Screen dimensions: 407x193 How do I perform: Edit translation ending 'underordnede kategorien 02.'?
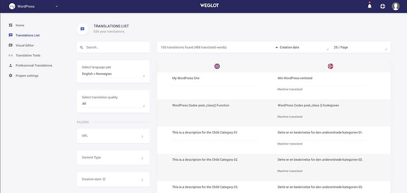[x=320, y=160]
